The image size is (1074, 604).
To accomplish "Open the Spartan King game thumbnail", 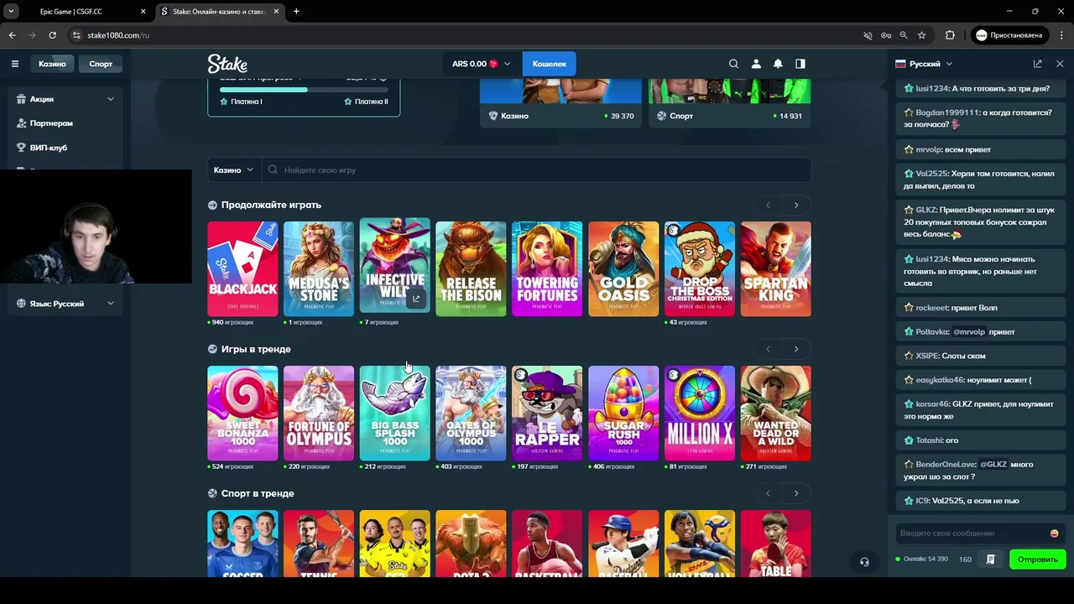I will click(775, 268).
